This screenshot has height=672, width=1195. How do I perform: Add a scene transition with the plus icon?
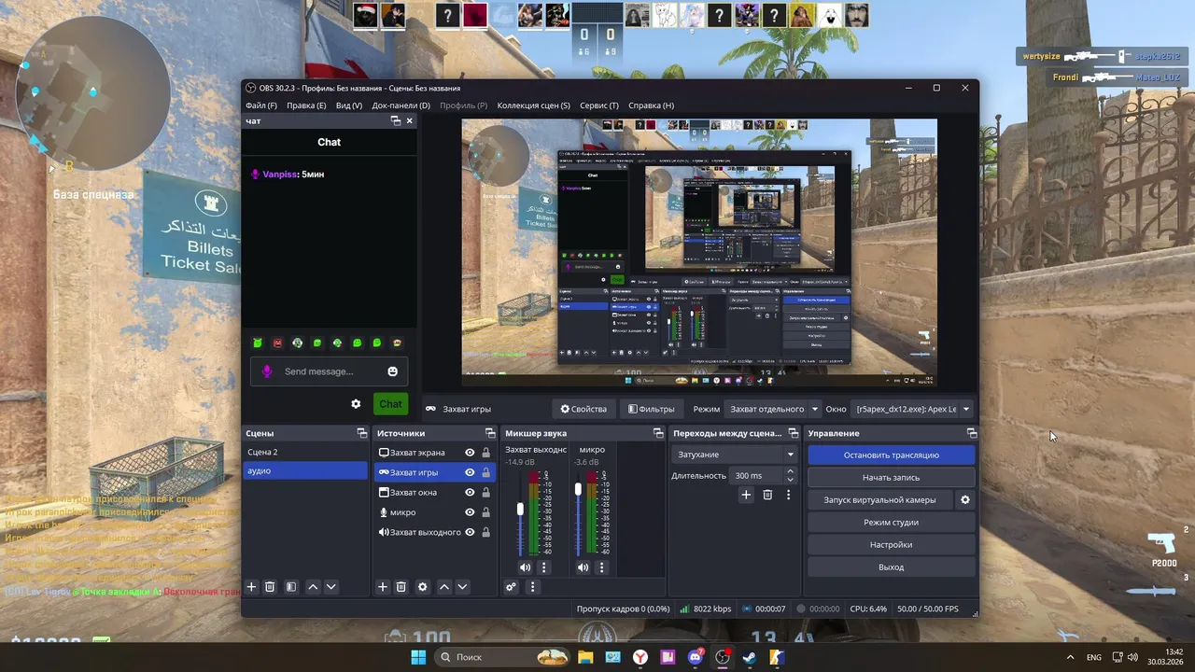pyautogui.click(x=746, y=495)
